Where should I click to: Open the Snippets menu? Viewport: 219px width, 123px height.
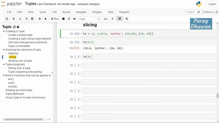tap(124, 12)
